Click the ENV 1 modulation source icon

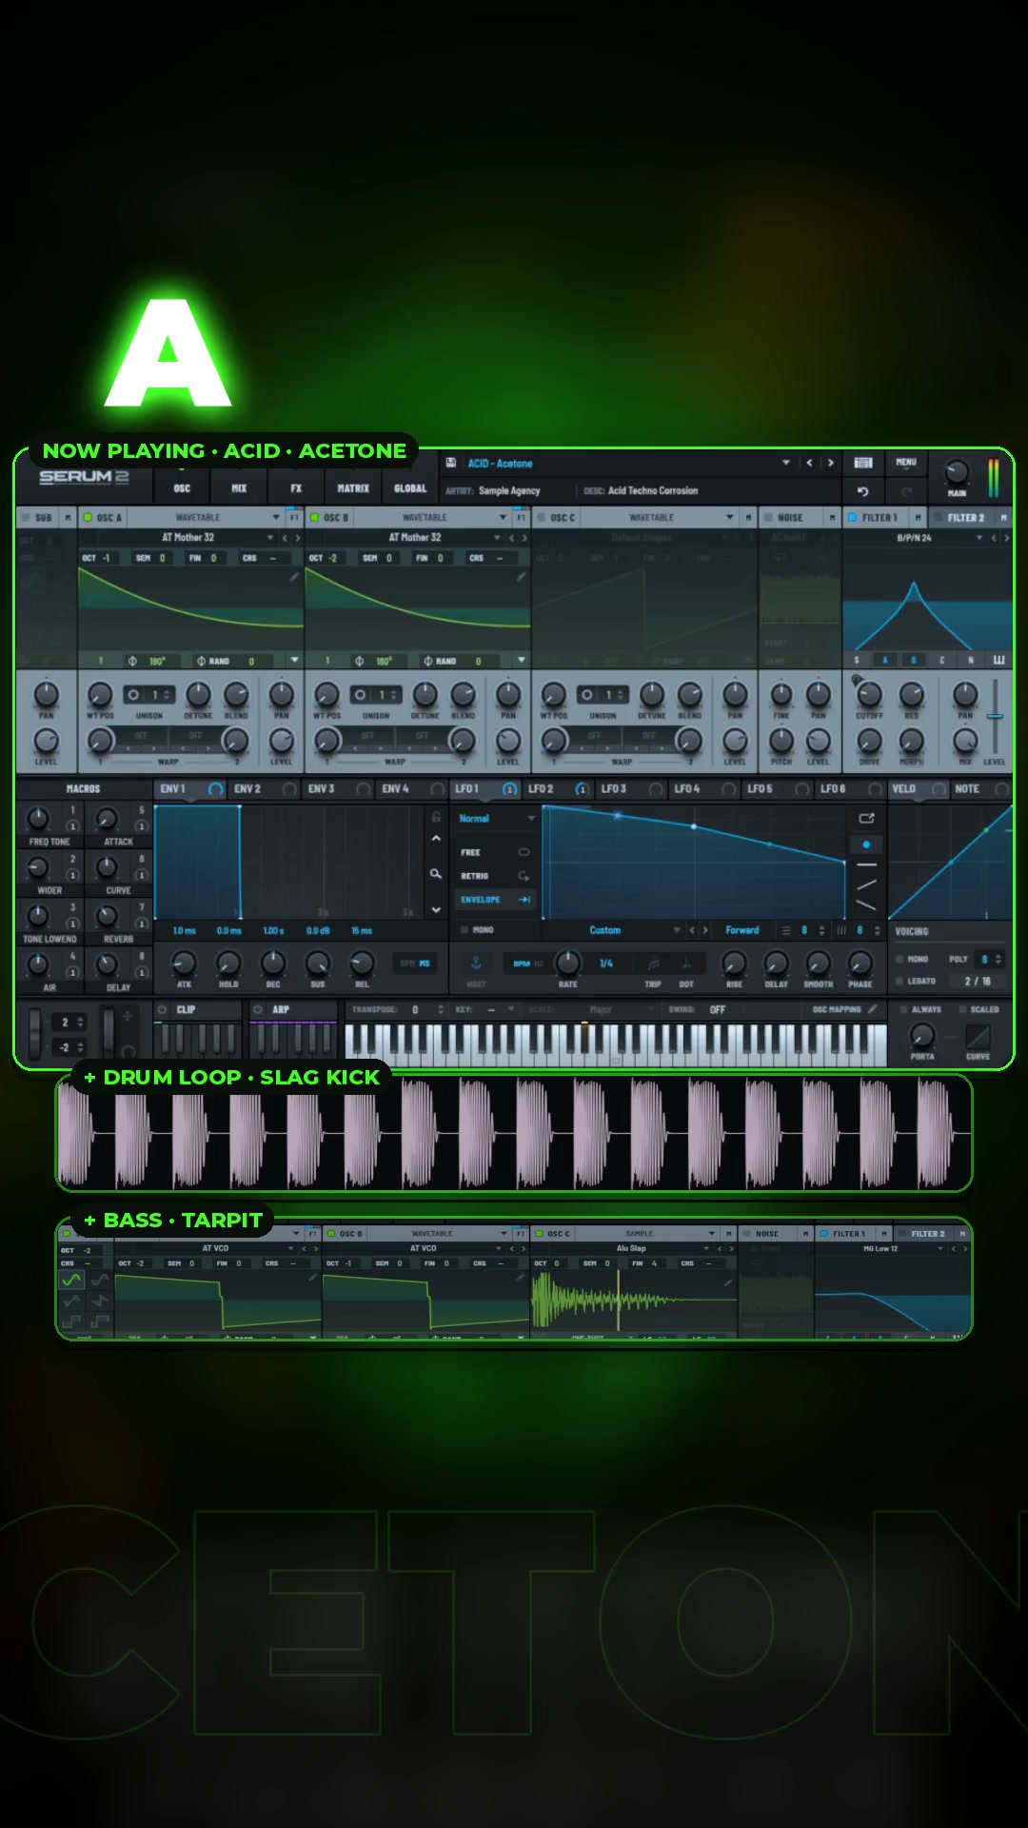(215, 789)
